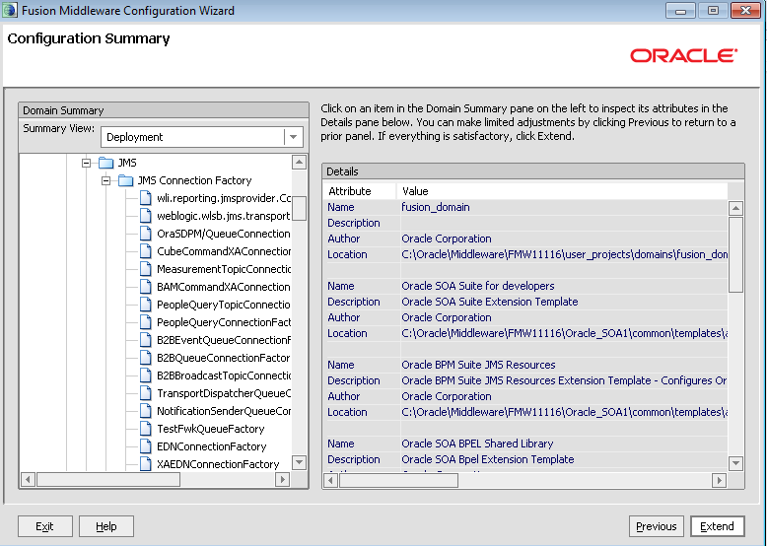Screen dimensions: 767x546
Task: Click the Previous button
Action: click(x=656, y=526)
